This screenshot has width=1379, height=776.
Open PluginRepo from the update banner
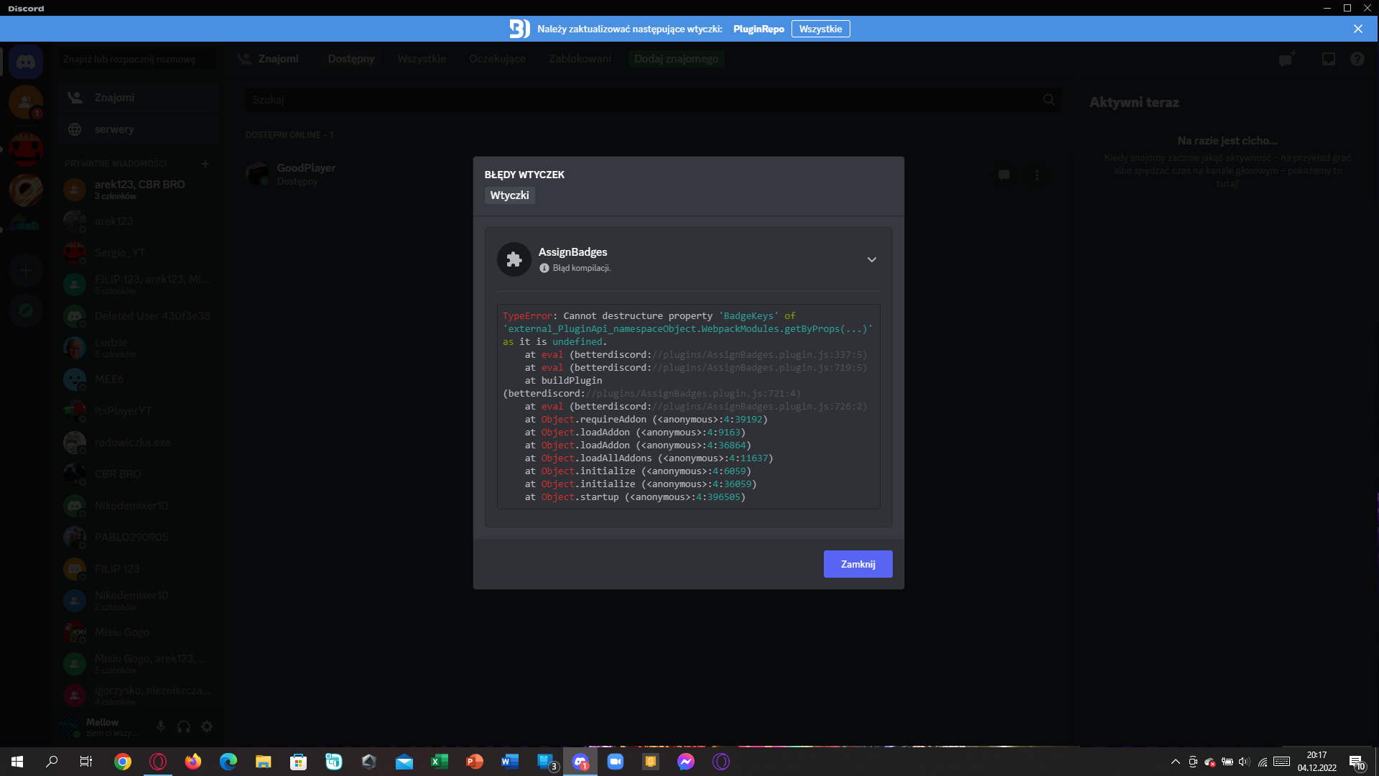pyautogui.click(x=758, y=29)
